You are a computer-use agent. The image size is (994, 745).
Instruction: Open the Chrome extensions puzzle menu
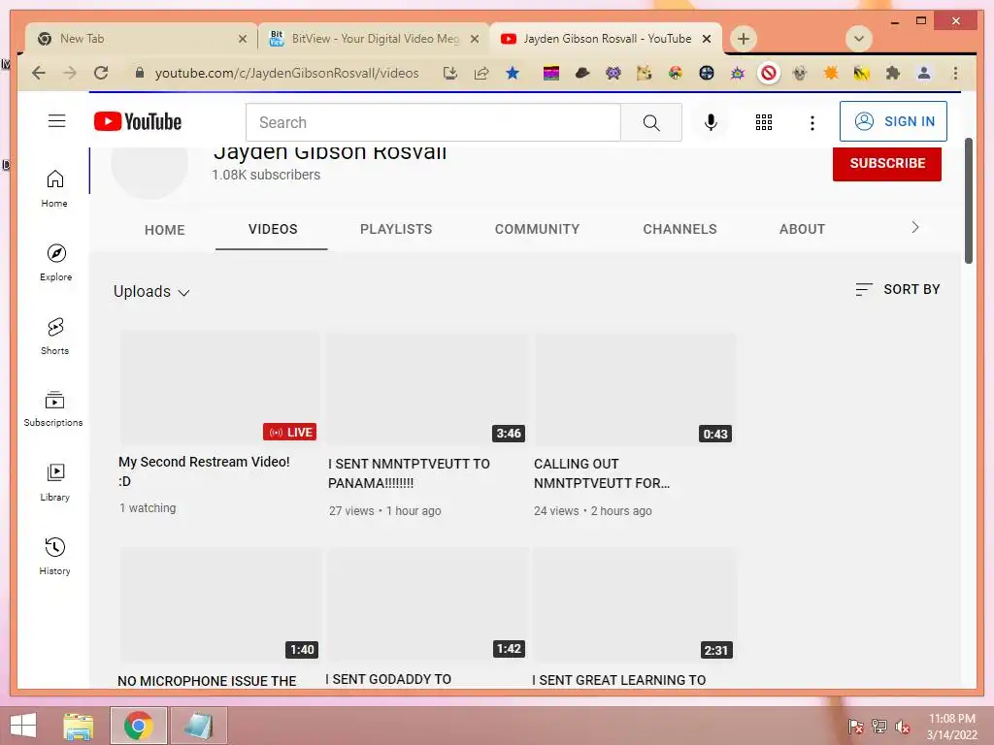pyautogui.click(x=893, y=73)
